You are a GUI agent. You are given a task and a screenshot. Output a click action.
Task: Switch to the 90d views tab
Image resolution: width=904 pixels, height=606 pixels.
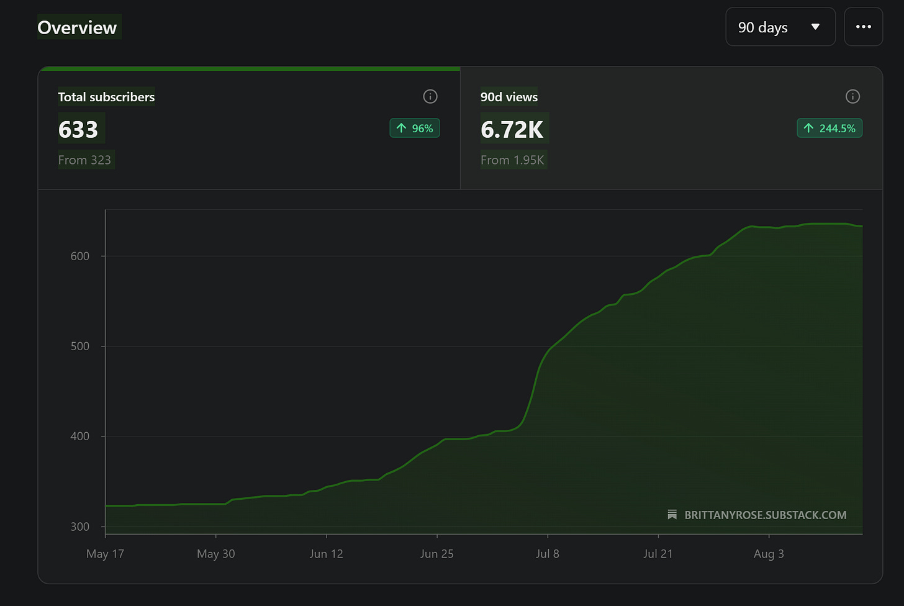coord(671,128)
